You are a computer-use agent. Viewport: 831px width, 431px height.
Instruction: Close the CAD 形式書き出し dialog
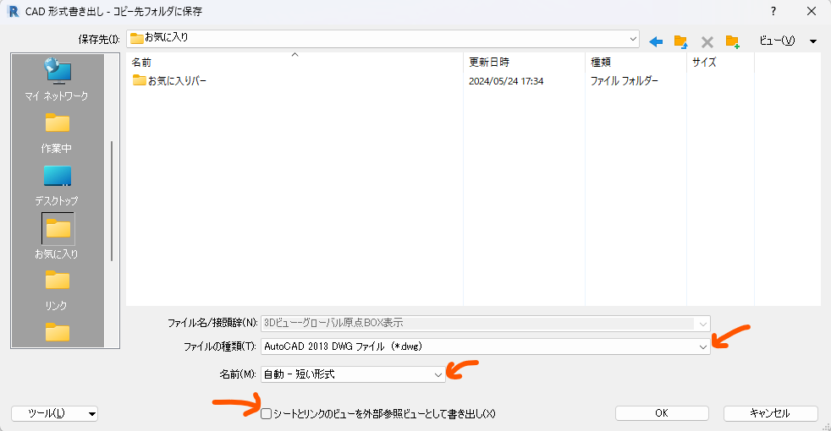click(x=812, y=11)
